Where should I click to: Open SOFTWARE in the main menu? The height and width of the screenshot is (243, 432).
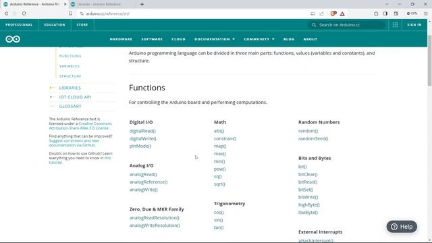click(x=152, y=39)
